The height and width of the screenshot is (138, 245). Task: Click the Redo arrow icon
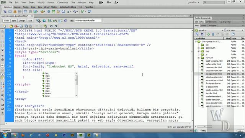(56, 26)
